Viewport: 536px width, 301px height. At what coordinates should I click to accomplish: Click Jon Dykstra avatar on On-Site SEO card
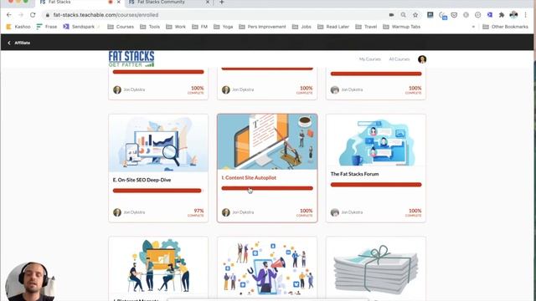pyautogui.click(x=117, y=212)
